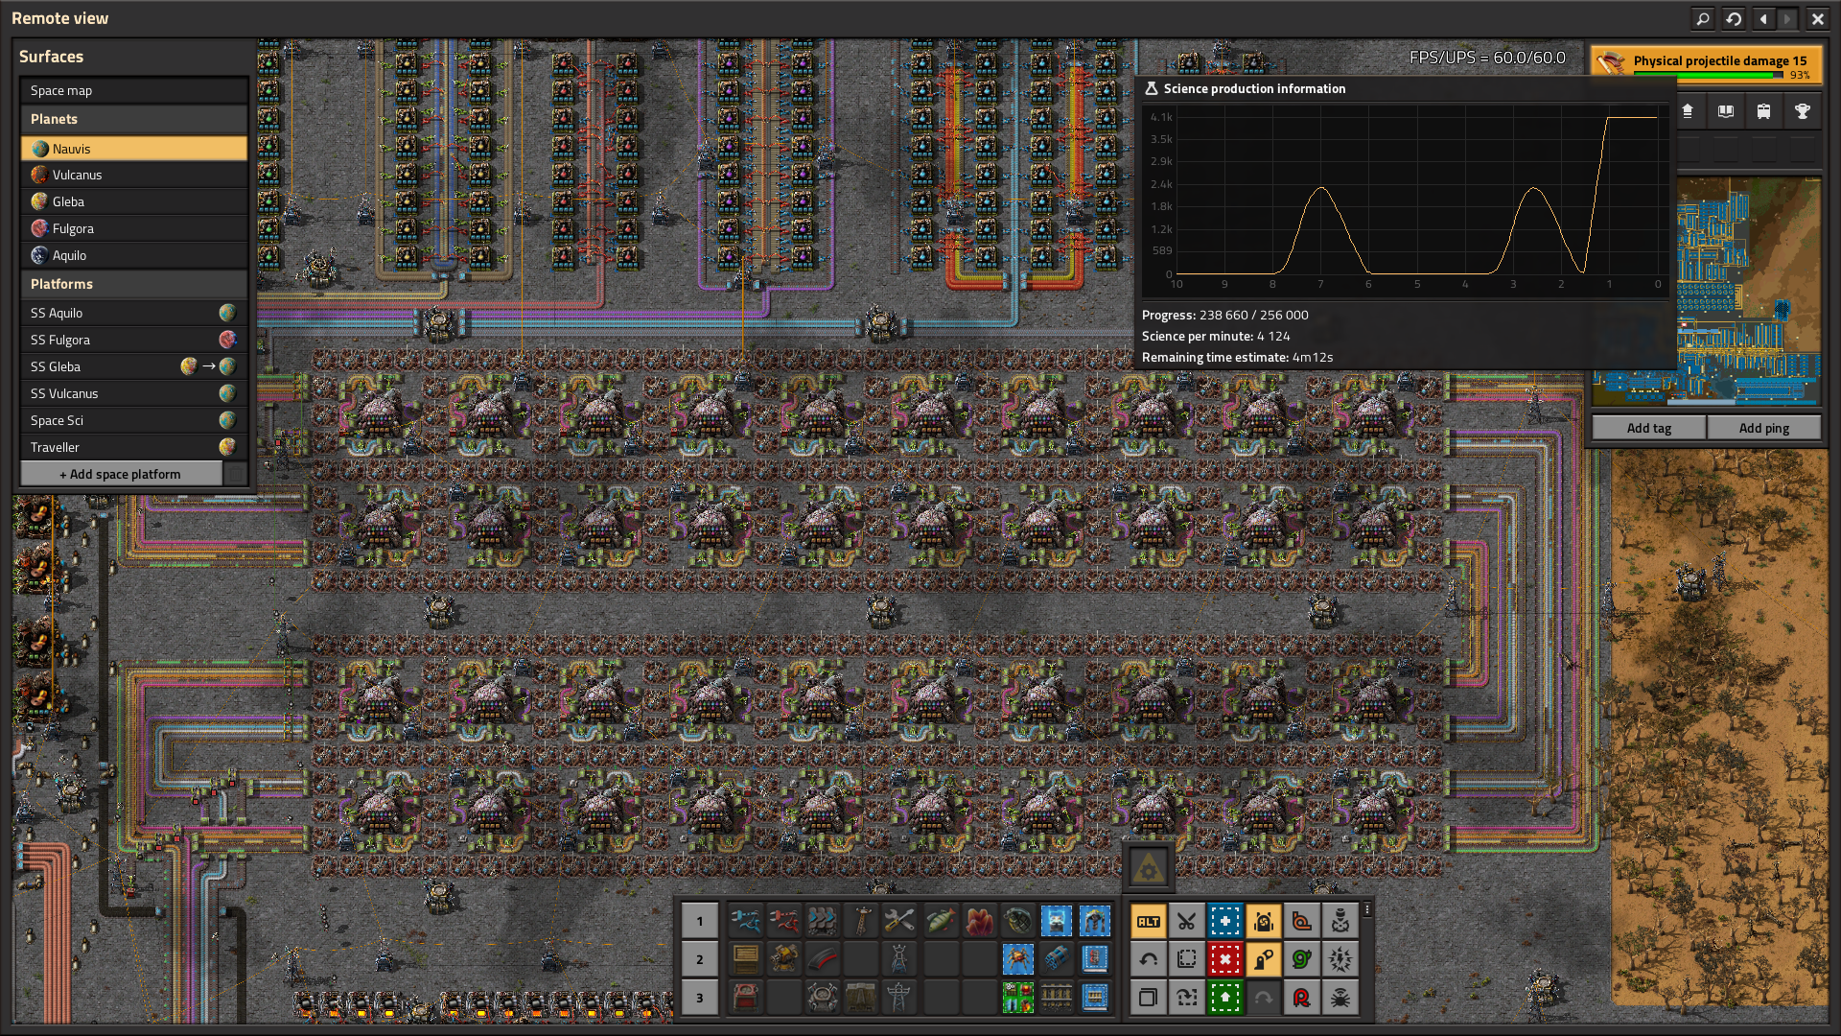The image size is (1841, 1036).
Task: Activate the copy selection tool
Action: coord(1186,959)
